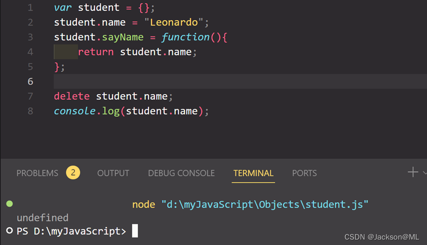The width and height of the screenshot is (427, 245).
Task: Click the green command success dot
Action: click(9, 204)
